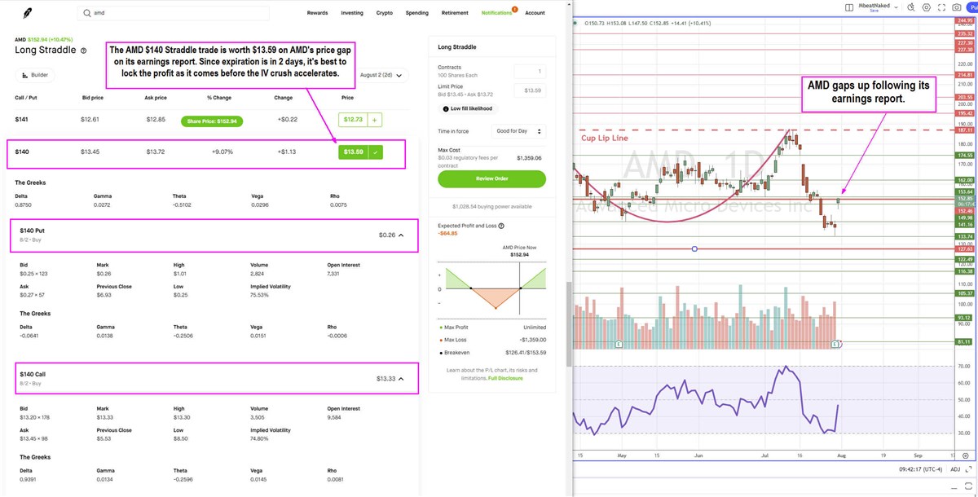The height and width of the screenshot is (497, 978).
Task: Click the green Review Order button
Action: tap(491, 178)
